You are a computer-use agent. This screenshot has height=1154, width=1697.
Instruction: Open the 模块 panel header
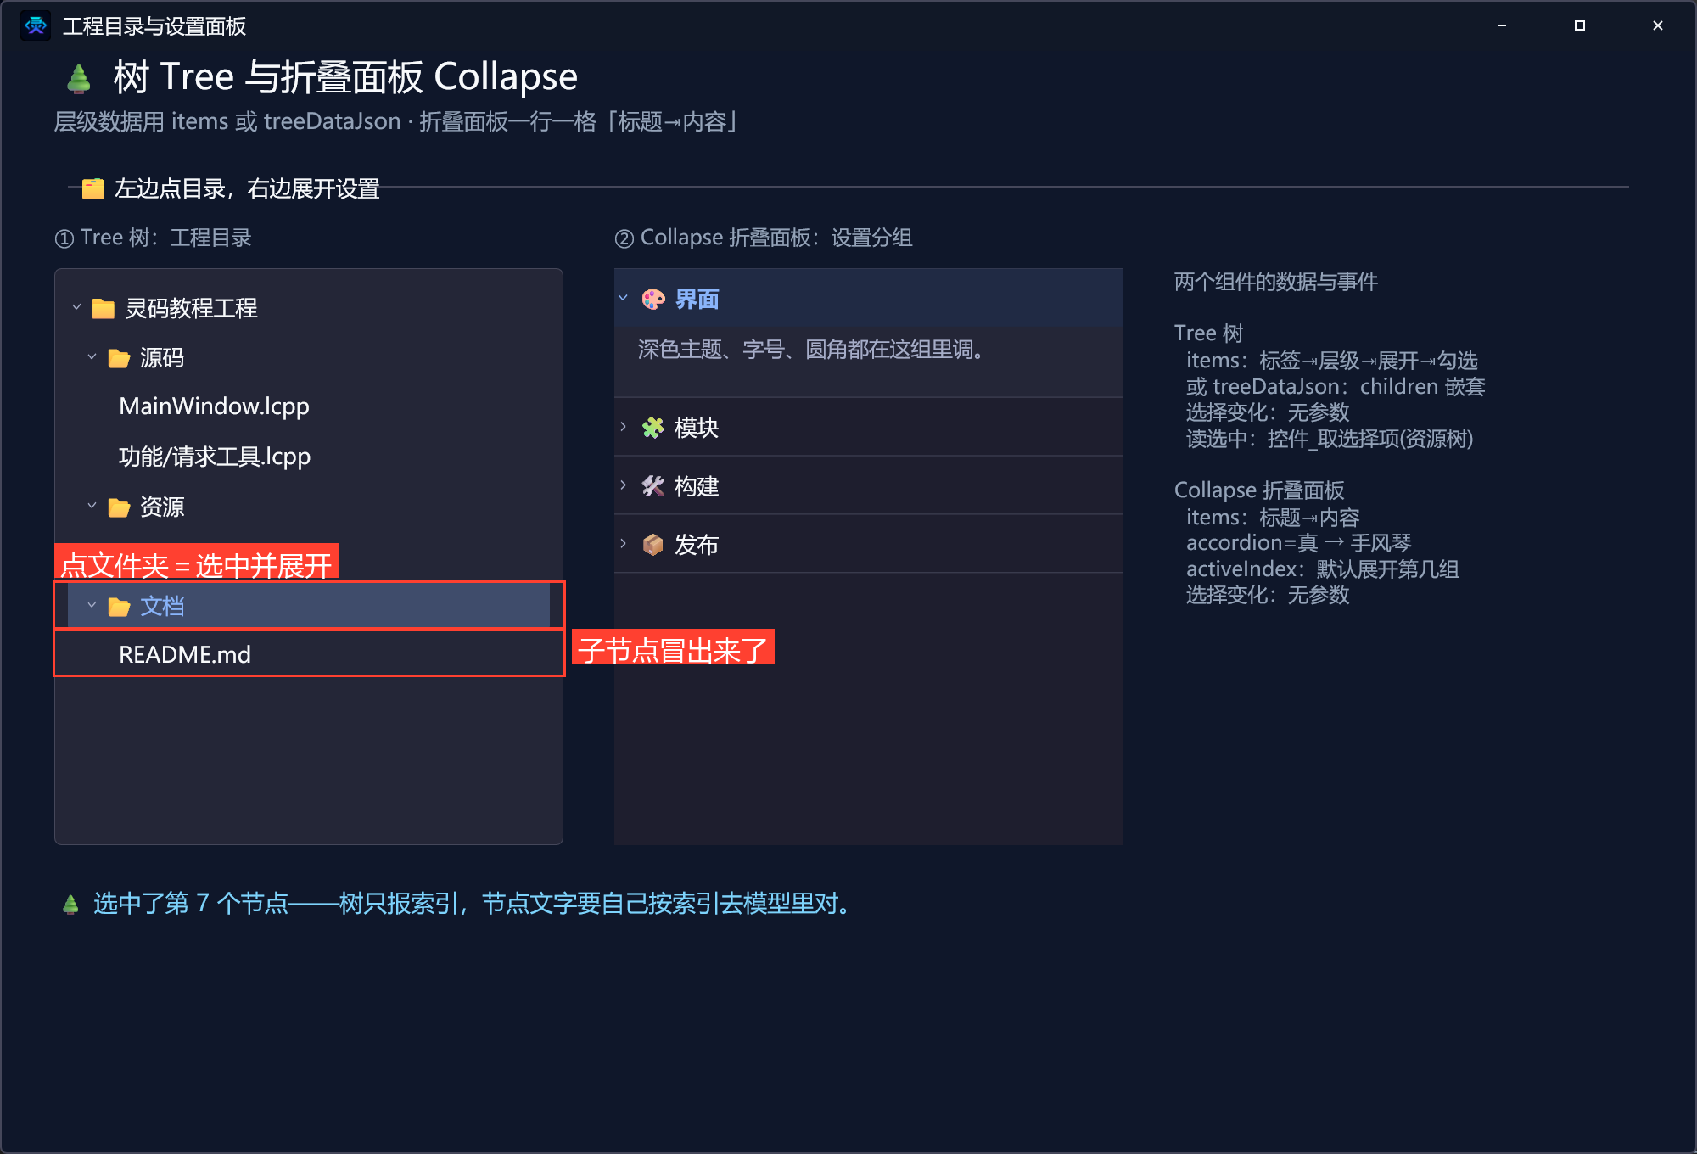869,428
